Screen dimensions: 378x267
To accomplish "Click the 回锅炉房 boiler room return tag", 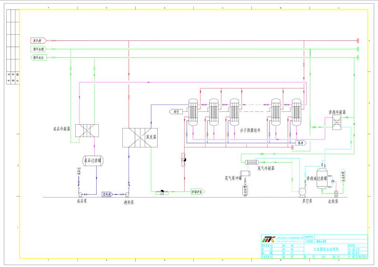I will (198, 192).
